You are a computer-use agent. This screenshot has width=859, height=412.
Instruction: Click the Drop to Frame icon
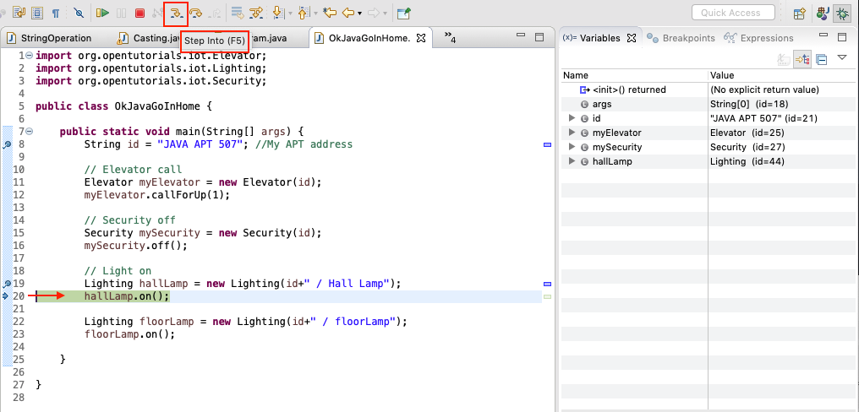pos(238,14)
